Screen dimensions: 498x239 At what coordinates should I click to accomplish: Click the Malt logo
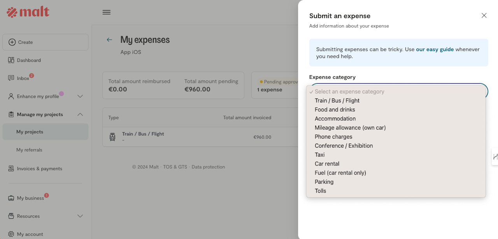tap(28, 12)
